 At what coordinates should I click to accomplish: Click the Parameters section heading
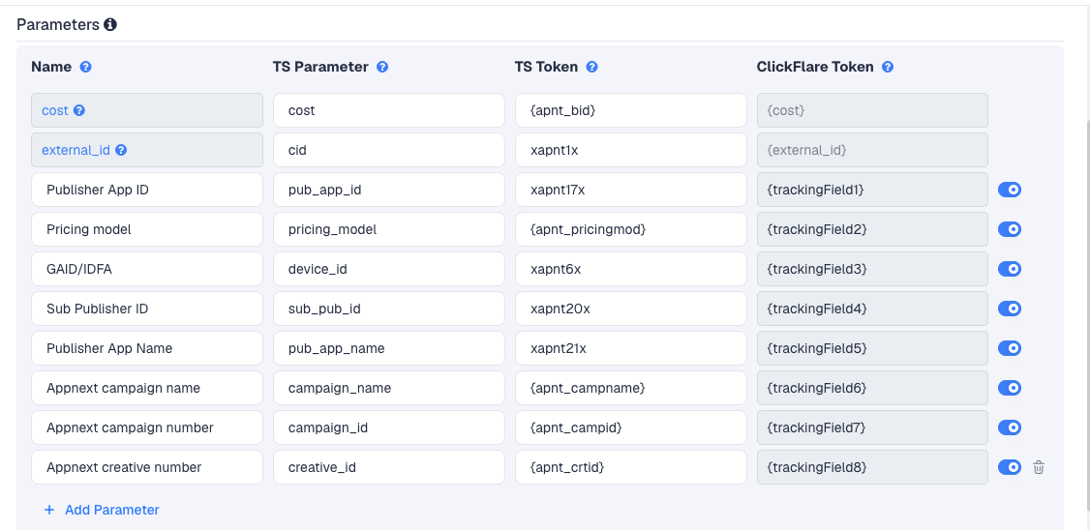coord(58,25)
